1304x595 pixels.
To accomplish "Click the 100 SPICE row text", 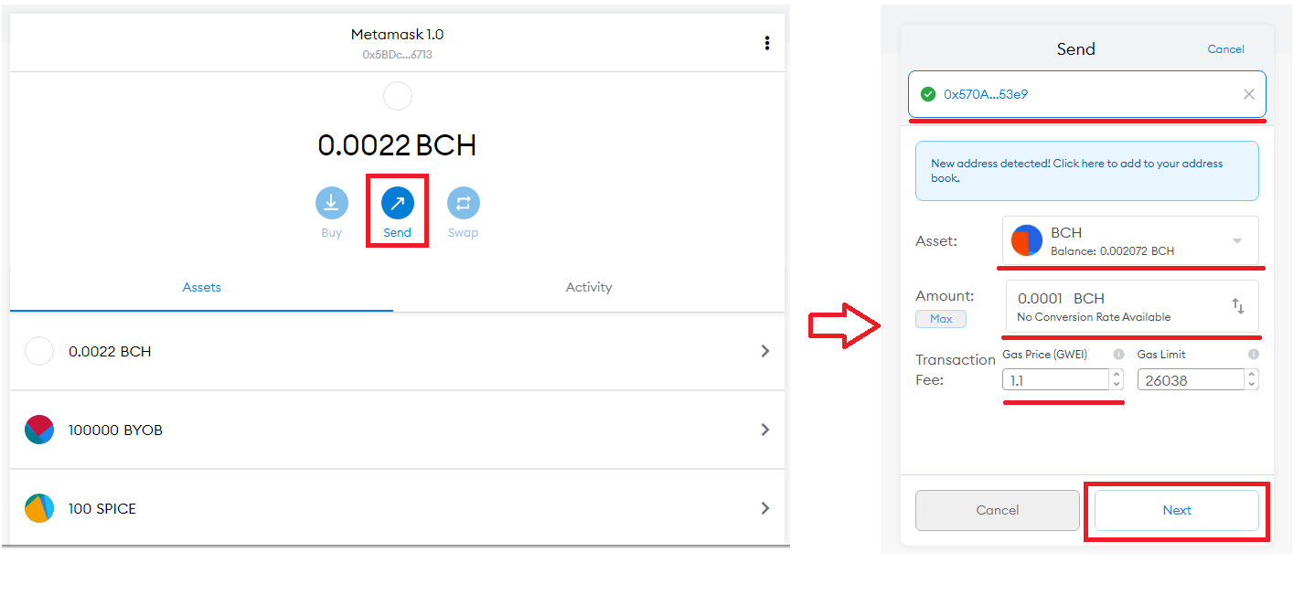I will tap(102, 508).
